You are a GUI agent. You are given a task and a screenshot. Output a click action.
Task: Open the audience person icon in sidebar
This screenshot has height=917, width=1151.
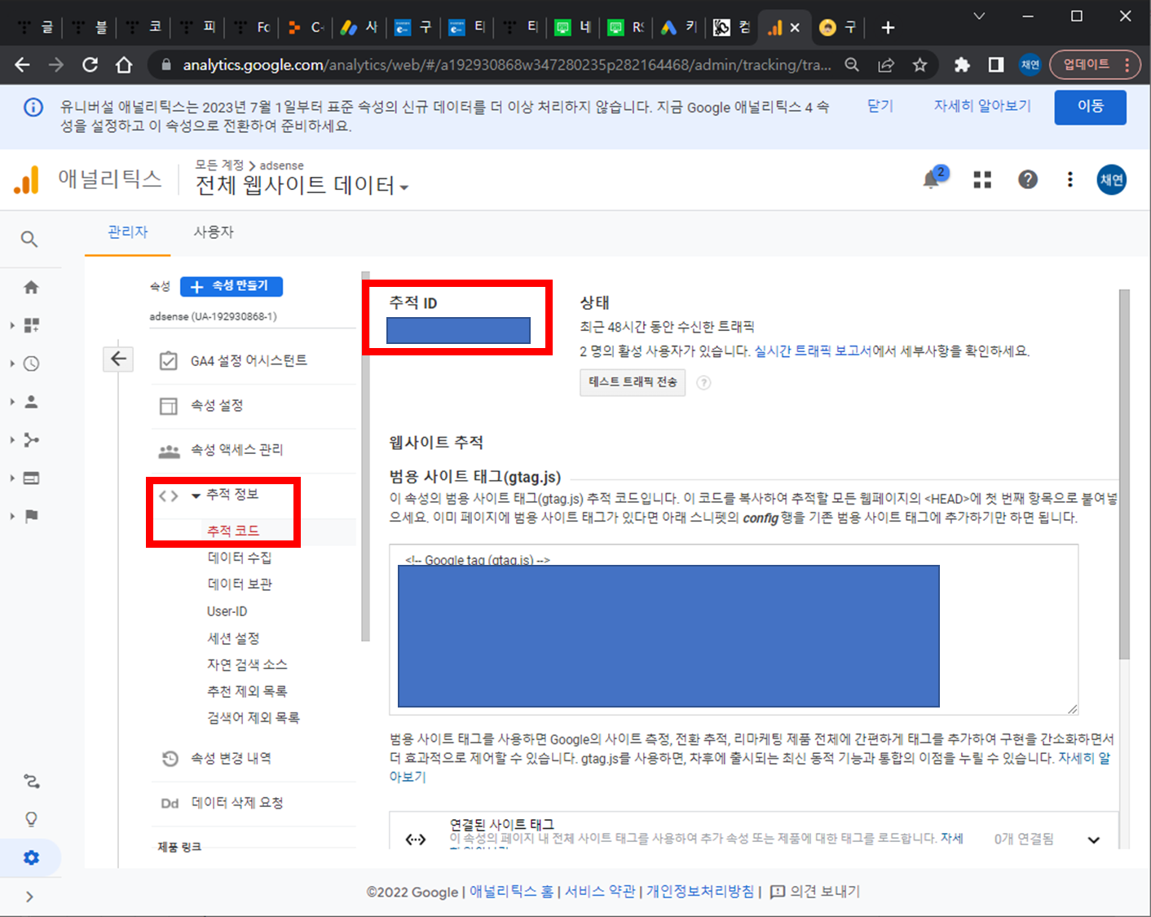(31, 402)
